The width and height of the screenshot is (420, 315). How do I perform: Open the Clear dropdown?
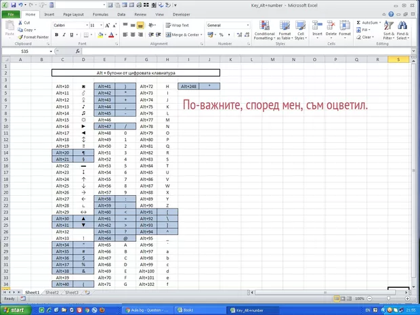(x=365, y=37)
